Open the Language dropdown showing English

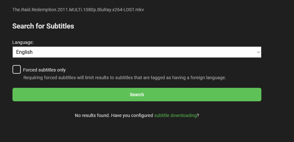(137, 52)
